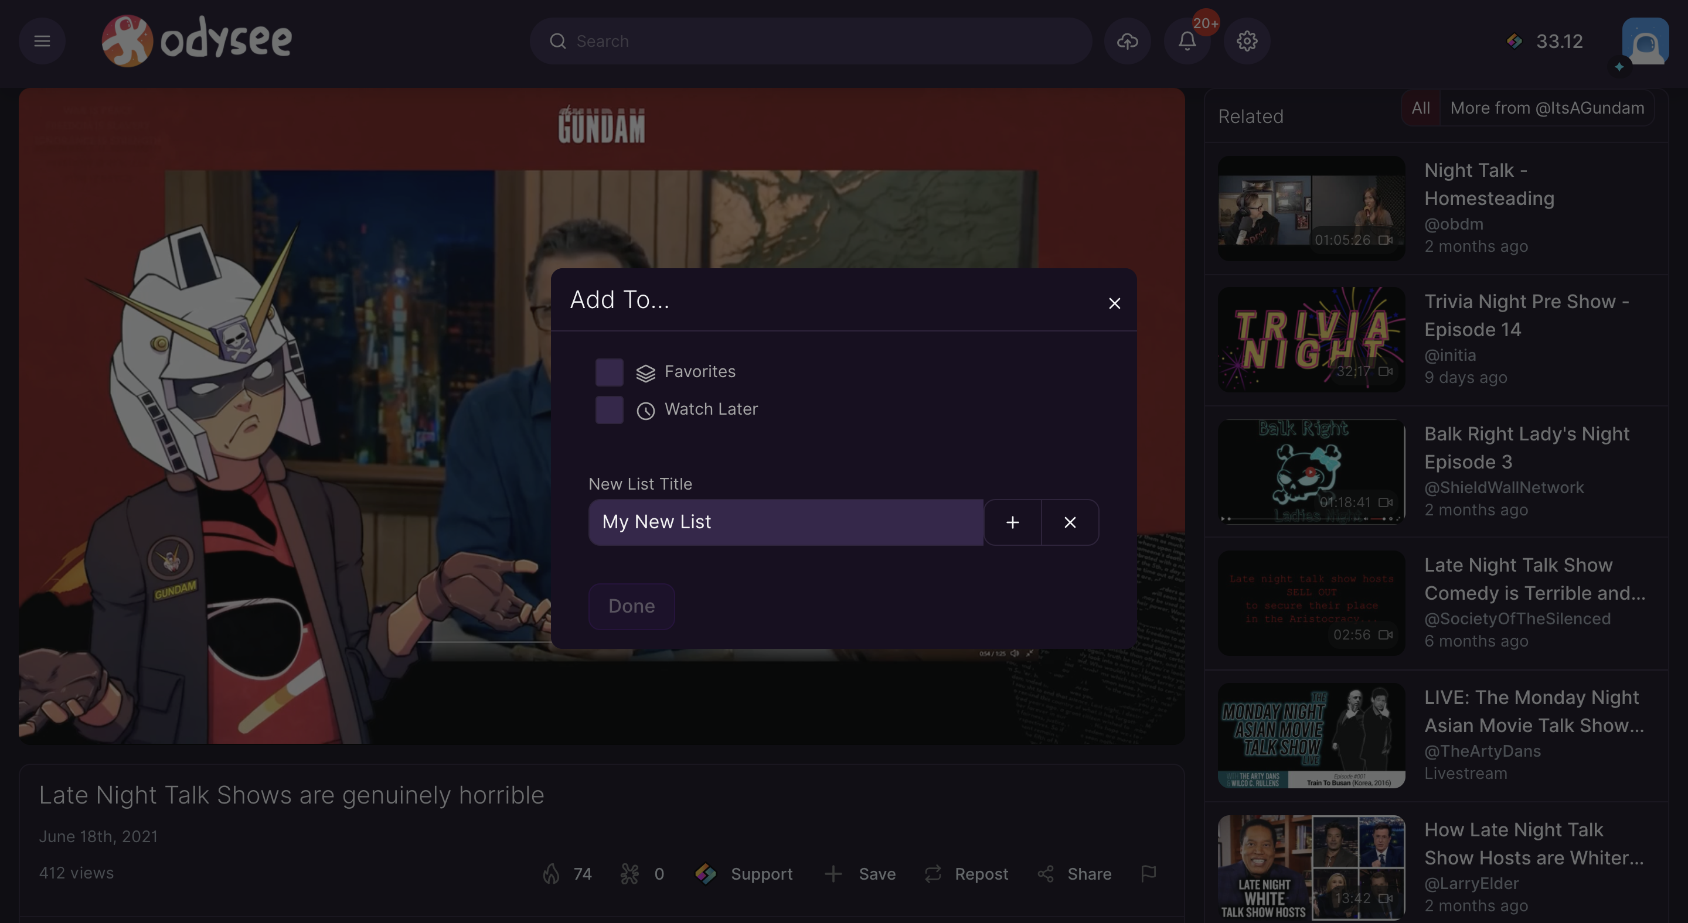
Task: Click the credits balance 33.12
Action: [1544, 41]
